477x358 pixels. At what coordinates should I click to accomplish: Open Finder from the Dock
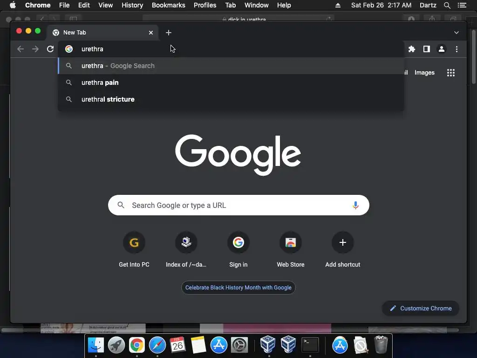(96, 345)
